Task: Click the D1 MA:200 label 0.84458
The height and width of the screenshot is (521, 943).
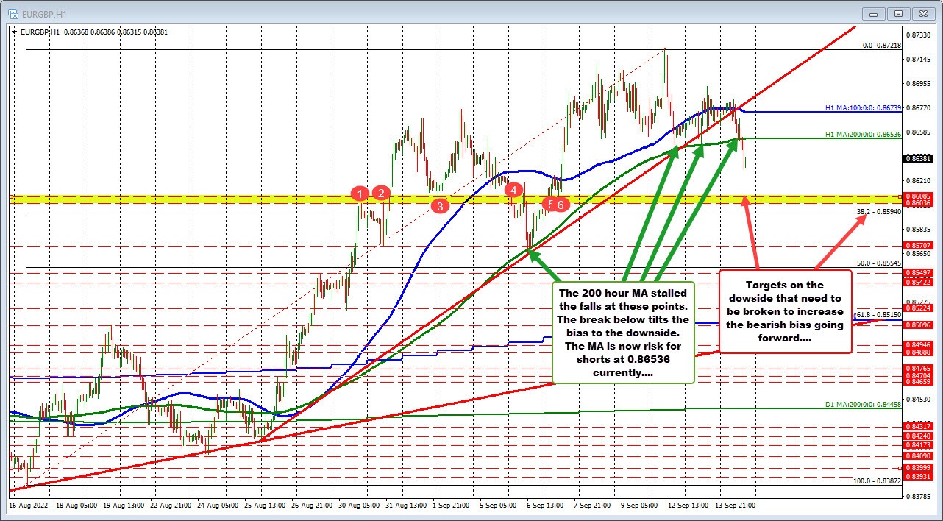Action: 863,405
